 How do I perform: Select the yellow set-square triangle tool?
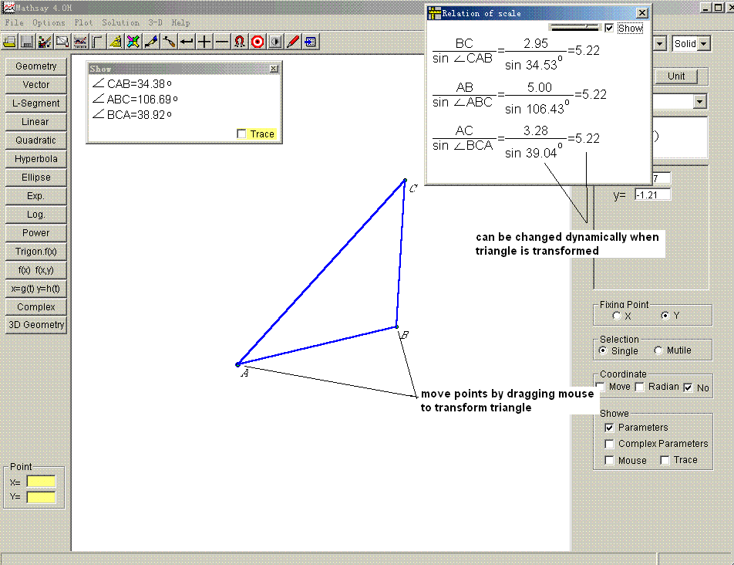coord(115,42)
